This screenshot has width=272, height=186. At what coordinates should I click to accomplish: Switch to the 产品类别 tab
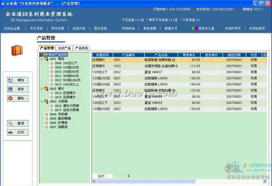[82, 48]
